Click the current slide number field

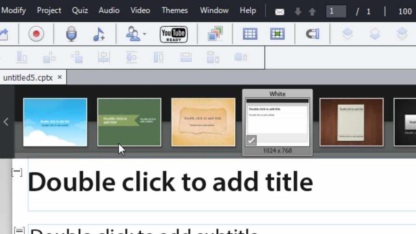336,11
